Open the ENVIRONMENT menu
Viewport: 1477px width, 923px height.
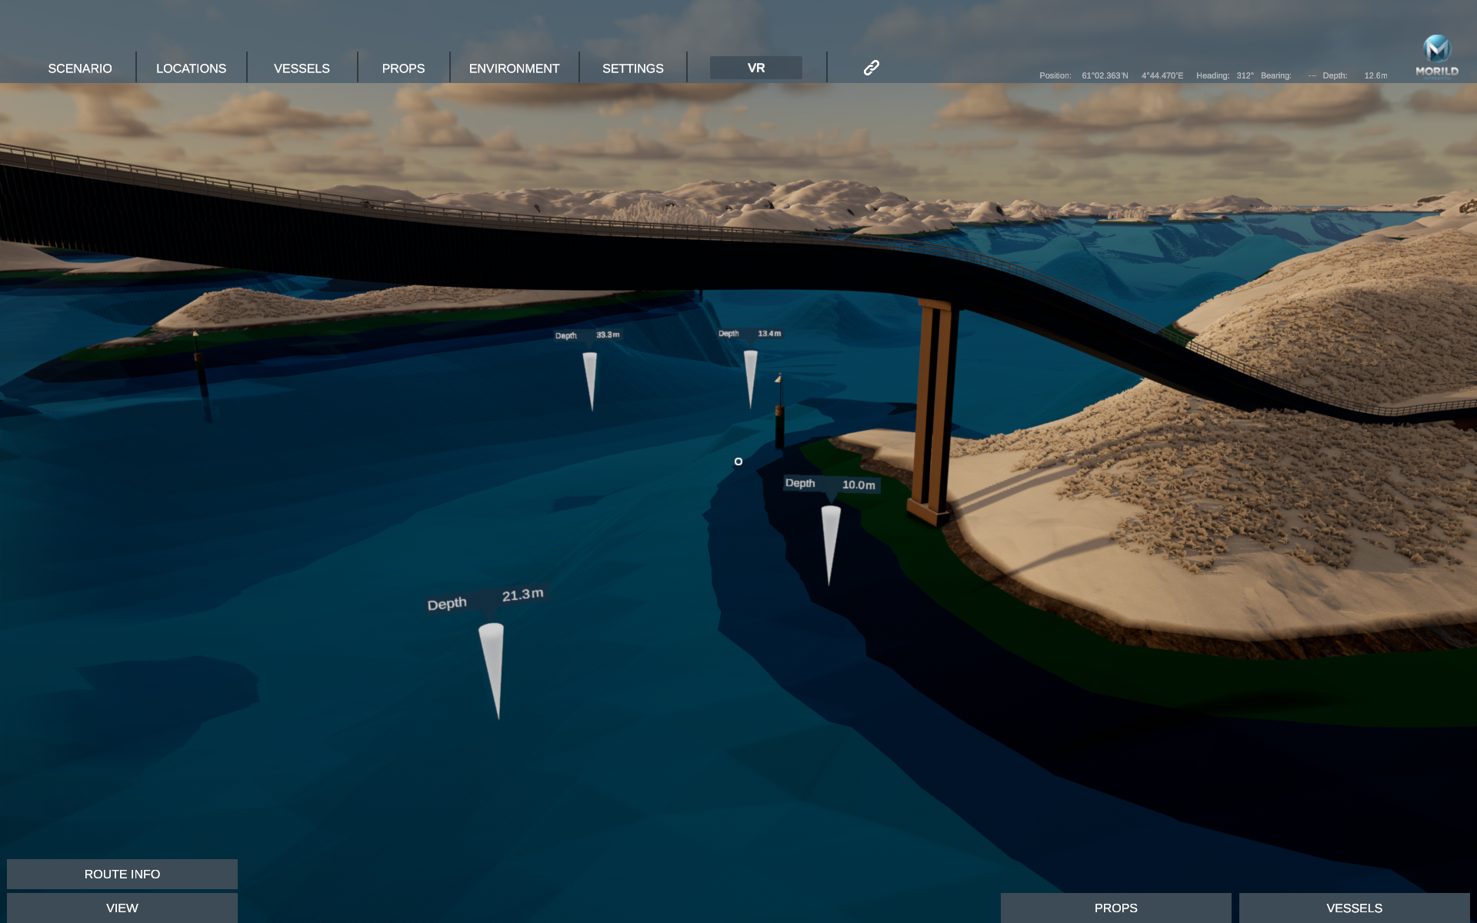pyautogui.click(x=515, y=68)
